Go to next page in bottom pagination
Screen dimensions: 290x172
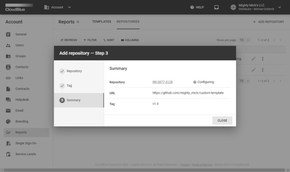point(281,81)
